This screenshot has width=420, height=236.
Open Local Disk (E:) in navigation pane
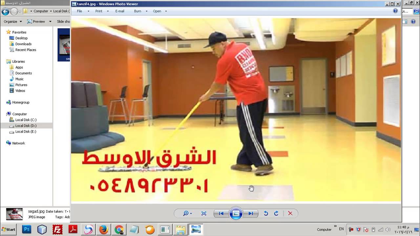click(26, 131)
